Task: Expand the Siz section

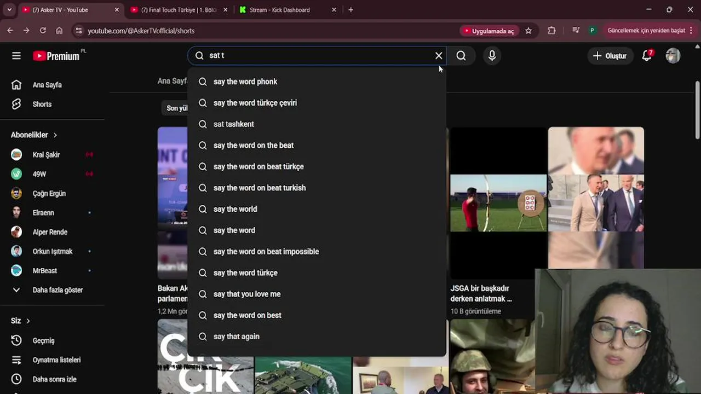Action: pyautogui.click(x=20, y=321)
